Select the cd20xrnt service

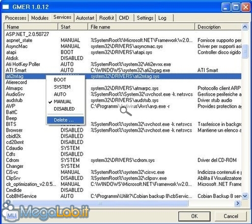point(15,142)
